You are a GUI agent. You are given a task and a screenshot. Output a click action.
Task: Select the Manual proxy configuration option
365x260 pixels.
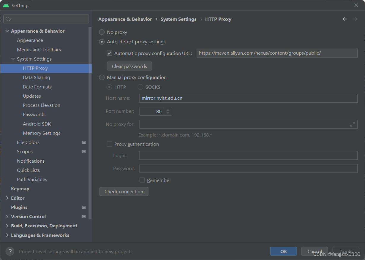pos(102,77)
